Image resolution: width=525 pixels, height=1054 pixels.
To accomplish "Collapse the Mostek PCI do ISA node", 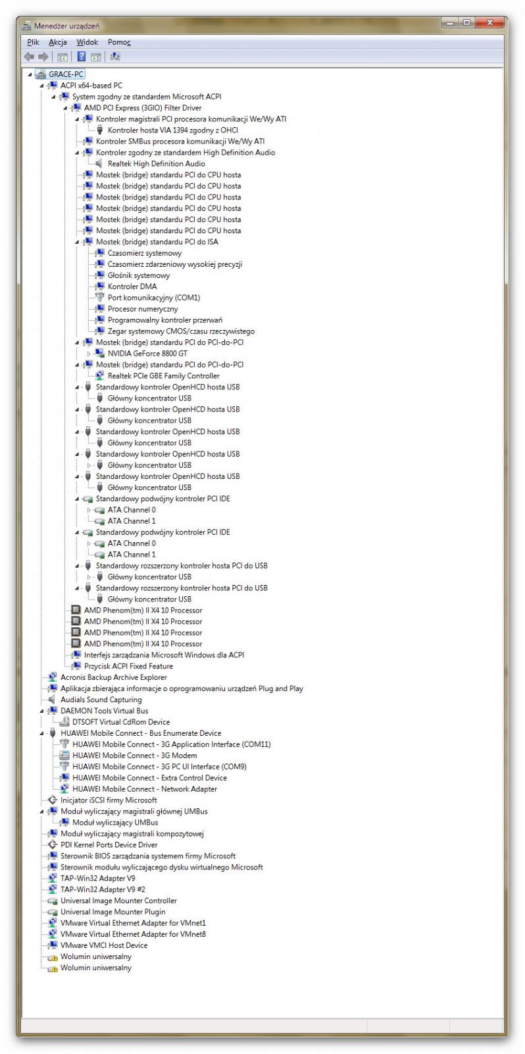I will point(78,242).
